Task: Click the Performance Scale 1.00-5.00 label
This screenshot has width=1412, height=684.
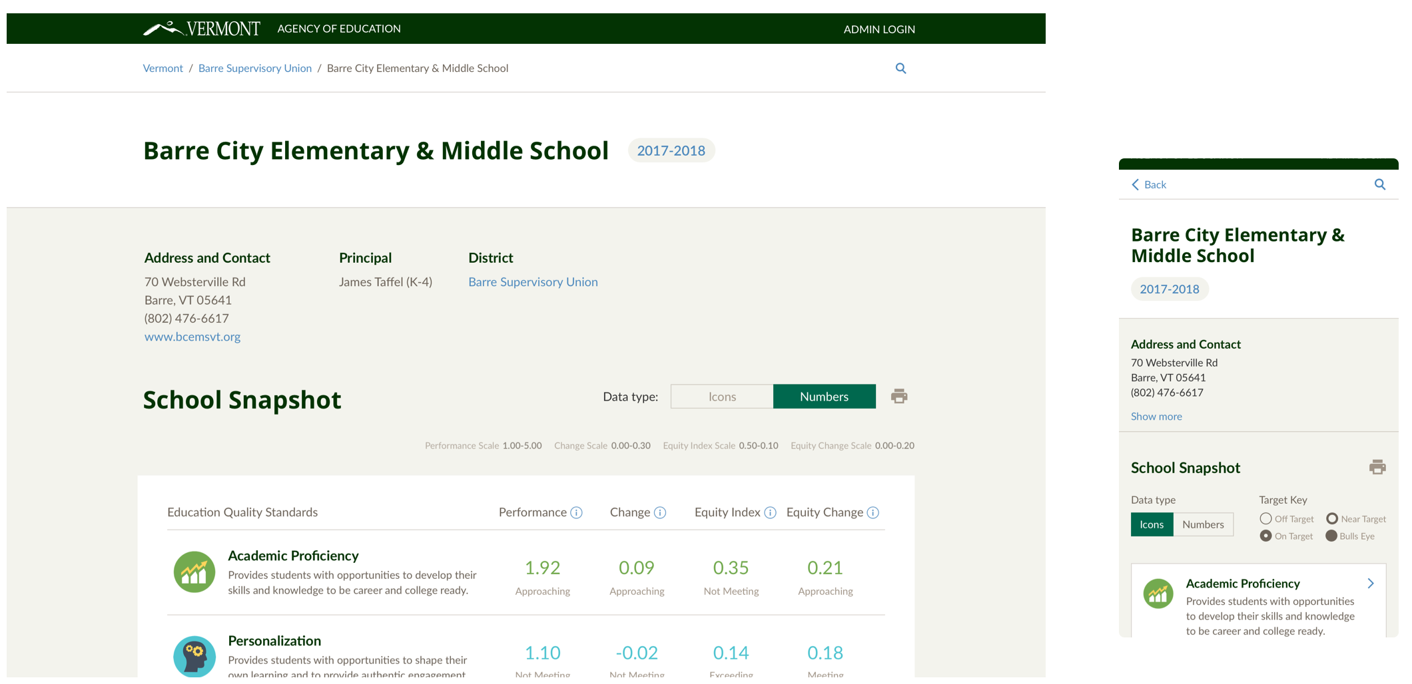Action: 484,446
